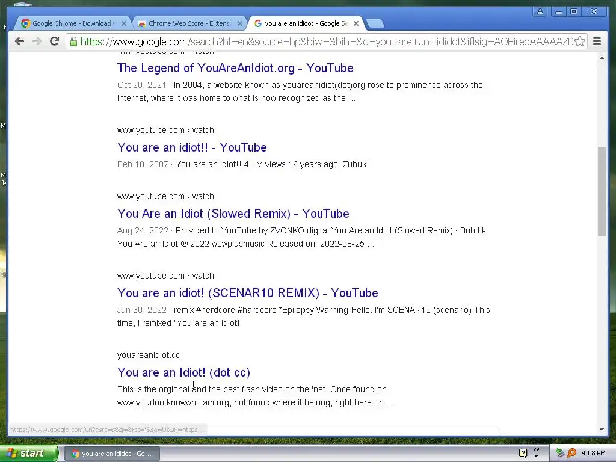The width and height of the screenshot is (616, 462).
Task: Click the scrollbar down arrow
Action: click(602, 430)
